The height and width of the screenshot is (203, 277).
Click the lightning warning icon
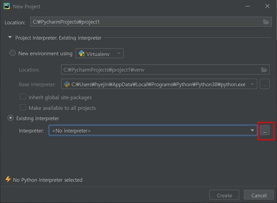click(8, 179)
